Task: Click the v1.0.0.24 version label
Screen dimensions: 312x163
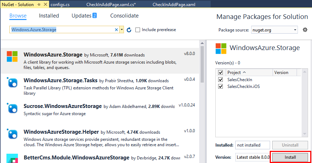Action: pos(187,105)
